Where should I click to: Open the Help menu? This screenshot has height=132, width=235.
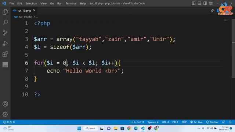click(83, 3)
